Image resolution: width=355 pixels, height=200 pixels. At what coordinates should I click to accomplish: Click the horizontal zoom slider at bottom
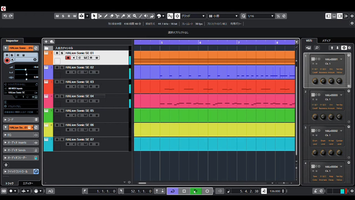[284, 183]
